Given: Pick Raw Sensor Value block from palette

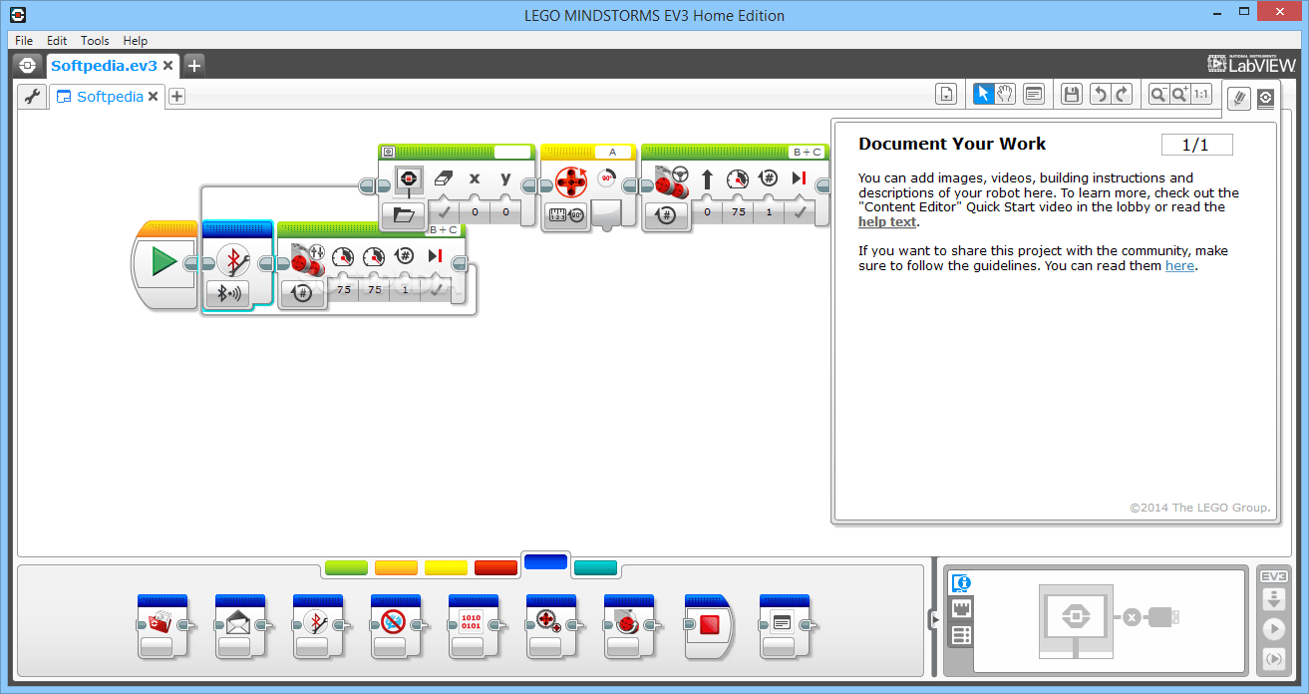Looking at the screenshot, I should [474, 625].
